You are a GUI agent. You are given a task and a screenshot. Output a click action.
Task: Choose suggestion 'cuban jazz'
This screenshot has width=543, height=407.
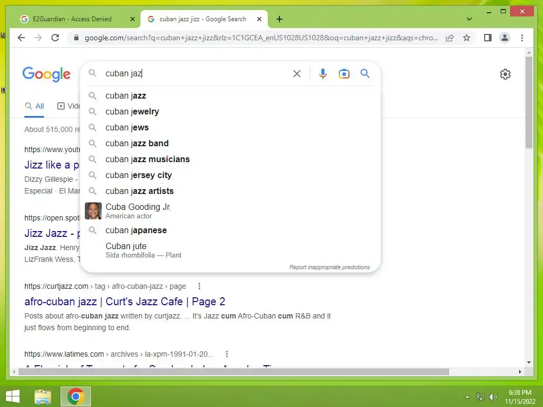tap(230, 95)
